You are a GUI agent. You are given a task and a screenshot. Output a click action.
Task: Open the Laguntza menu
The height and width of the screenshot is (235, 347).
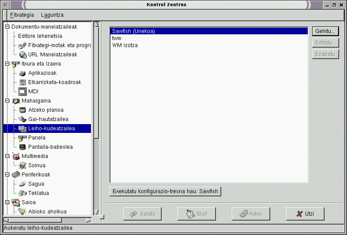coord(52,15)
